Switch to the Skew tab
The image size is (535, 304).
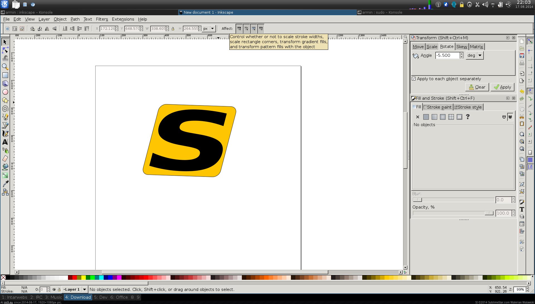click(x=461, y=47)
